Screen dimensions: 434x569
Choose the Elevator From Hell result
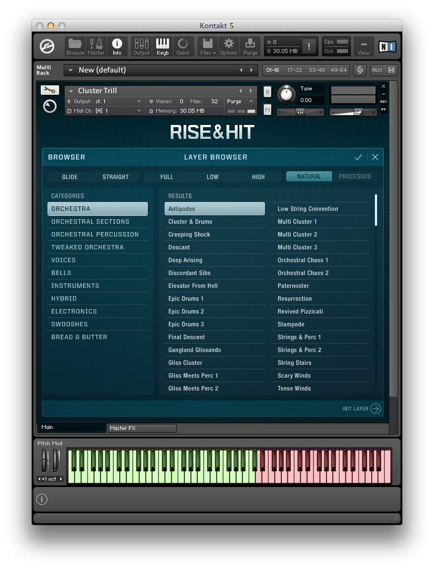pos(214,286)
